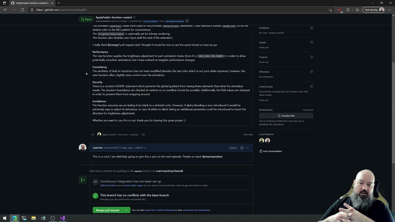395x222 pixels.
Task: Click the browser back arrow
Action: point(5,10)
